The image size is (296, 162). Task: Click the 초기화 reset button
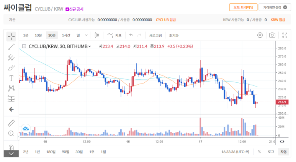174,35
